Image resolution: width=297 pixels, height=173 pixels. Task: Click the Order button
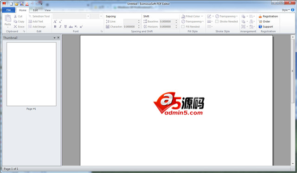tap(264, 21)
